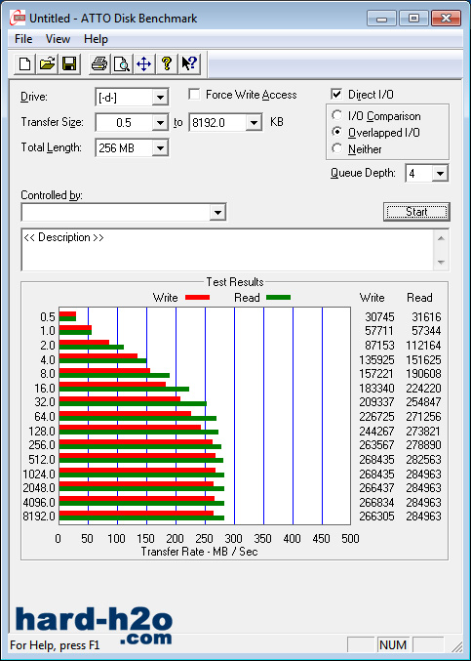Image resolution: width=471 pixels, height=661 pixels.
Task: Click Description box scroll down arrow
Action: click(441, 263)
